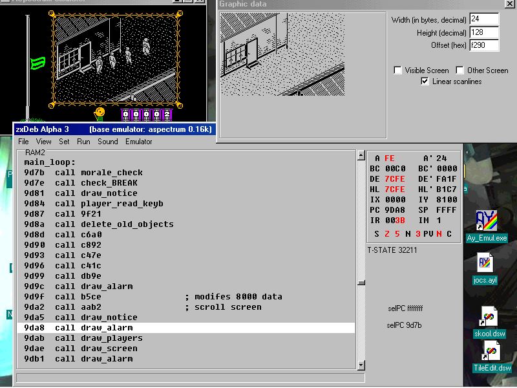
Task: Click the A register value FE
Action: click(x=390, y=158)
